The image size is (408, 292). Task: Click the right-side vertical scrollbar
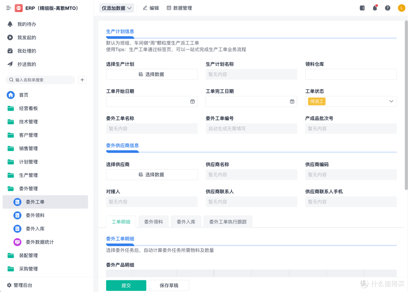[406, 105]
